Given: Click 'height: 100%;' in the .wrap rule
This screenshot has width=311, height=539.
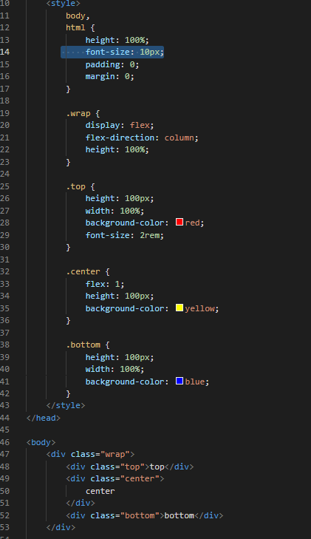Looking at the screenshot, I should [x=117, y=149].
